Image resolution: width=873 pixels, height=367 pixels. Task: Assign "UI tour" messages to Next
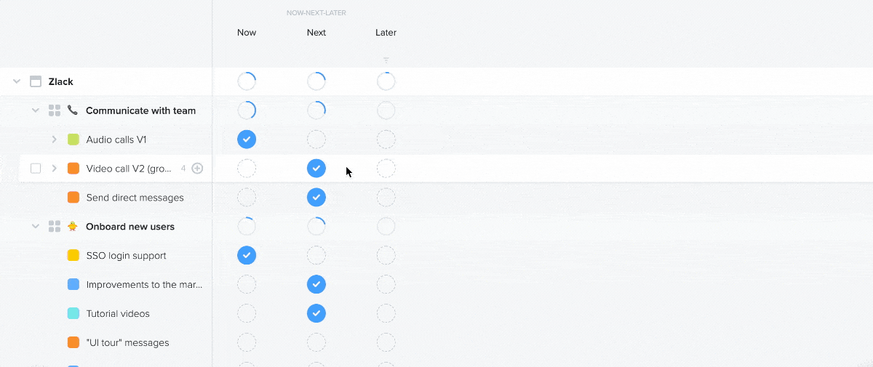(x=316, y=343)
